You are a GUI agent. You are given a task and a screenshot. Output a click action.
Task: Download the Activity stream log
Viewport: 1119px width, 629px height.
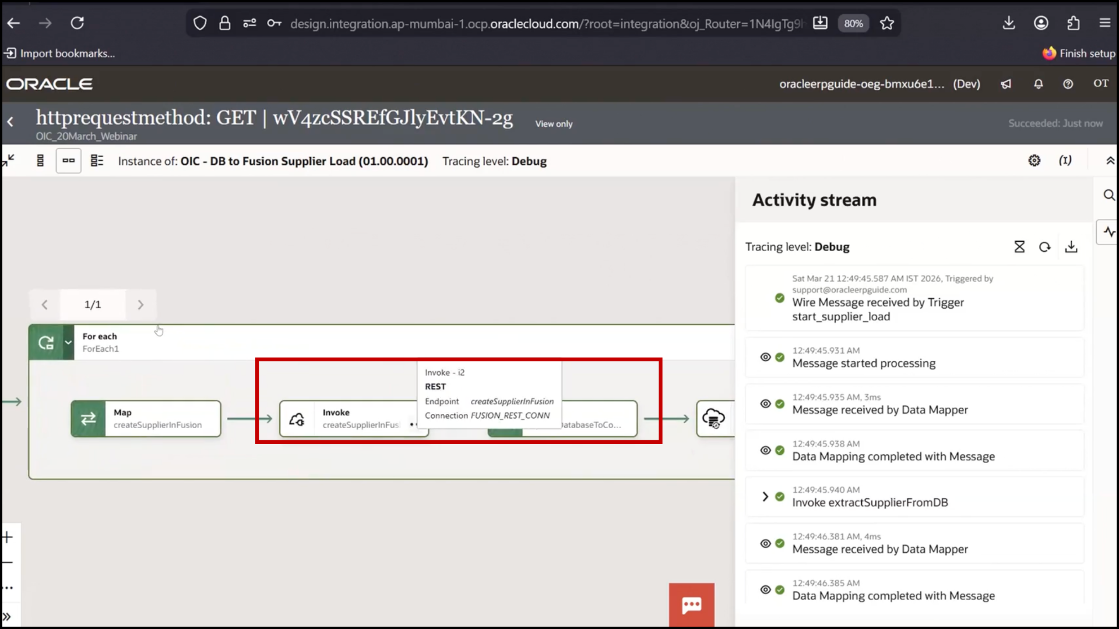click(1071, 247)
